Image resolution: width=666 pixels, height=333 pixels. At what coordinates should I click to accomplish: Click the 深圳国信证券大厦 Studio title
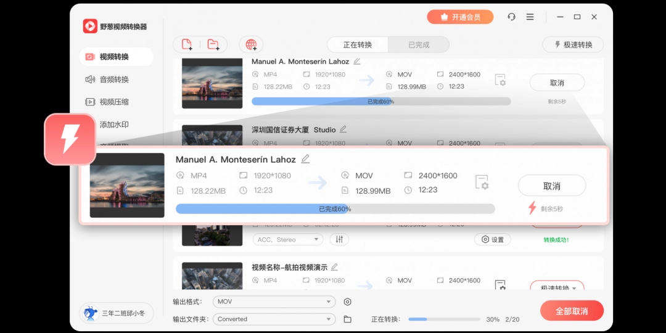pos(294,129)
